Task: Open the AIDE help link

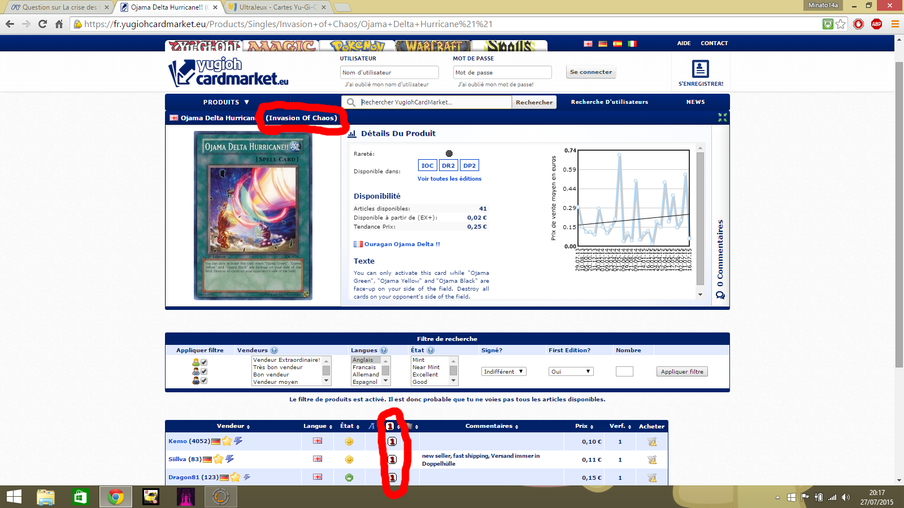Action: coord(684,43)
